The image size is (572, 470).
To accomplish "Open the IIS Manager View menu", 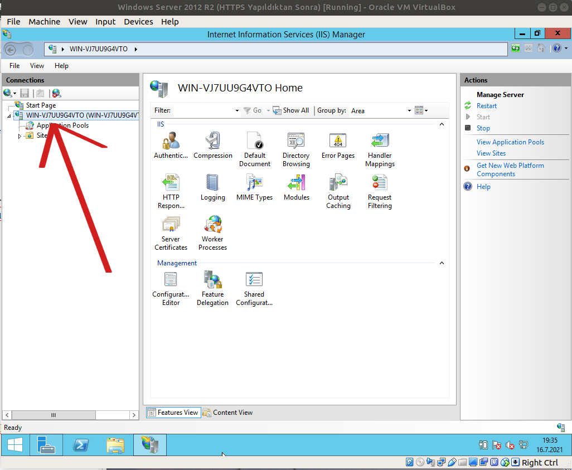I will point(37,66).
